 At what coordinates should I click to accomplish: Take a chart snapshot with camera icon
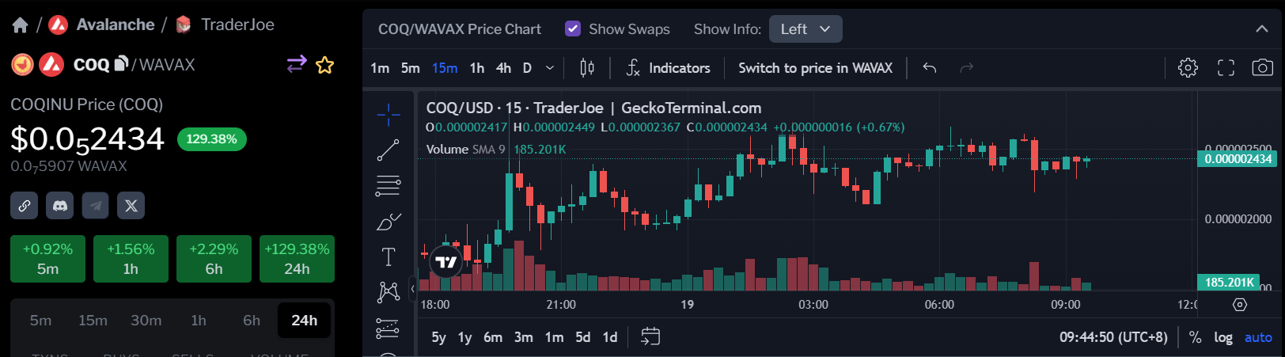(x=1262, y=68)
